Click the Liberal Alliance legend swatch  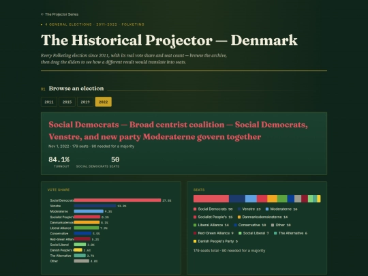tap(195, 225)
